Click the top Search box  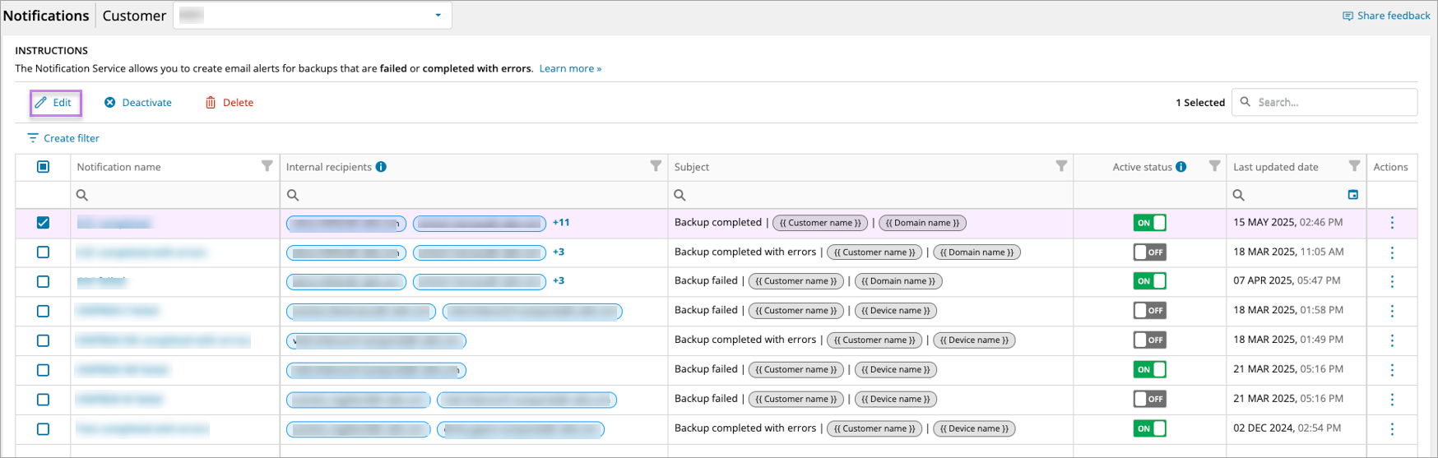[x=1324, y=102]
